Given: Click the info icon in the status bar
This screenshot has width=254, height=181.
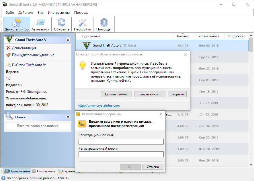Looking at the screenshot, I should [x=3, y=178].
